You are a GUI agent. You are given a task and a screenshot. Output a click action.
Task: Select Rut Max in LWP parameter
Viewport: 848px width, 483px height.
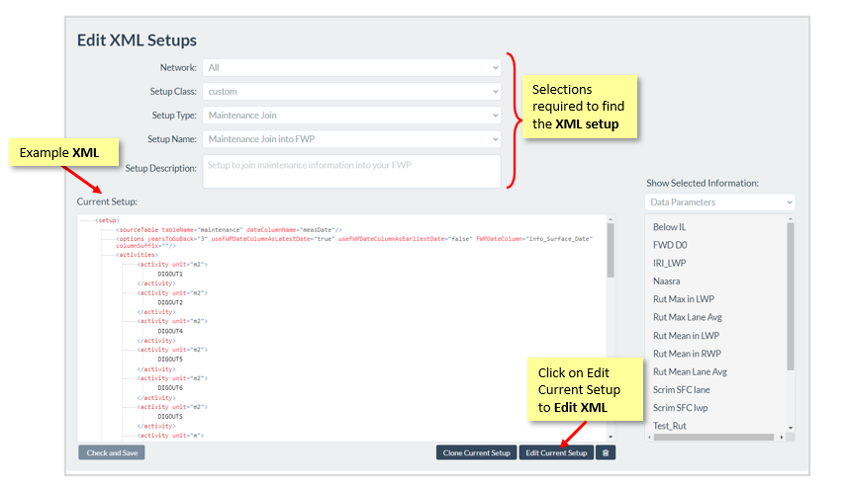point(683,299)
